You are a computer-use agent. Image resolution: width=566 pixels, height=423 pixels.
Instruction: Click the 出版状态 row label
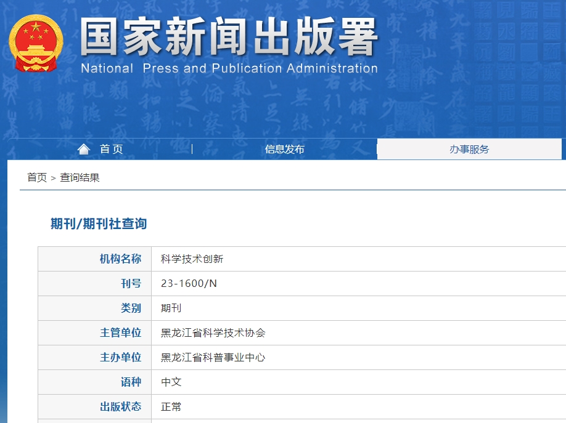pos(120,406)
